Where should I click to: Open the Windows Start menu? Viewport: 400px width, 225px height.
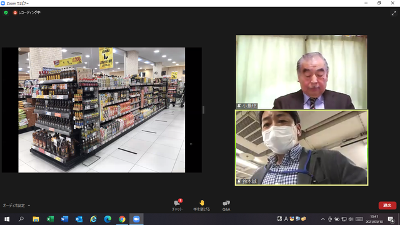coord(7,219)
